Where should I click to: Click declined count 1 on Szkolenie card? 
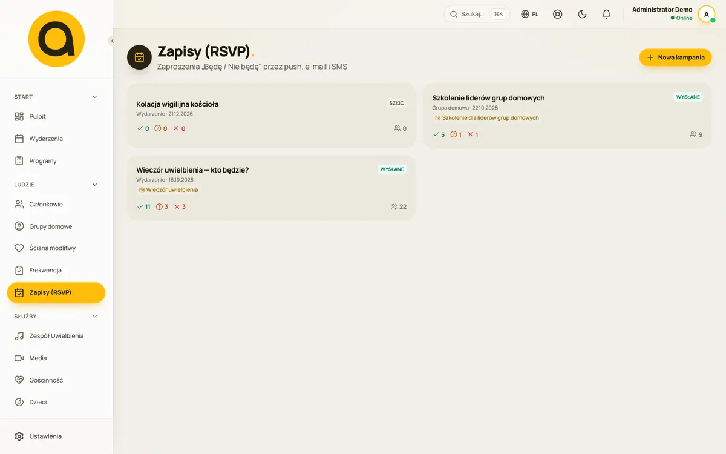[473, 134]
